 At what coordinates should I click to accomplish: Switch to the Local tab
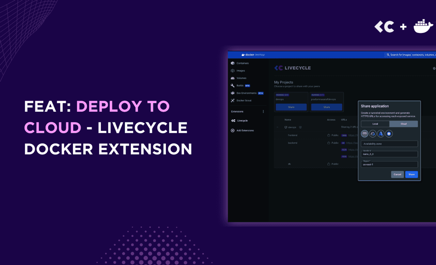(375, 124)
